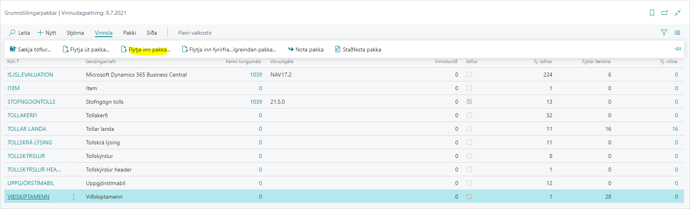Open row options menu for VIÐSKIPTAMENN
The height and width of the screenshot is (209, 690).
pos(74,197)
